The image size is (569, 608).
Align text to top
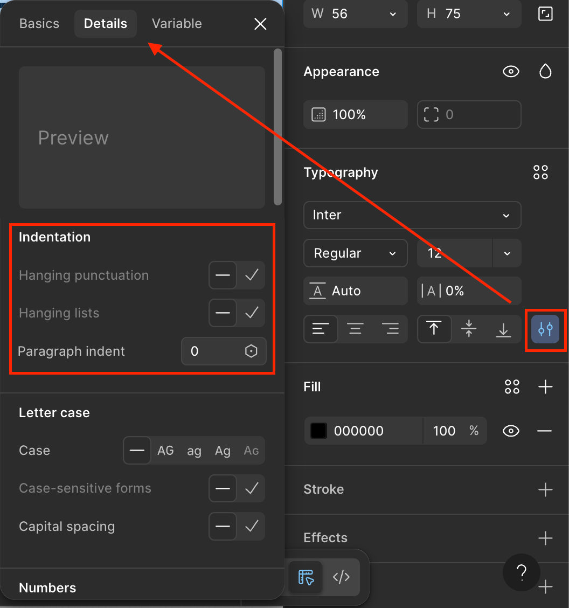[434, 329]
